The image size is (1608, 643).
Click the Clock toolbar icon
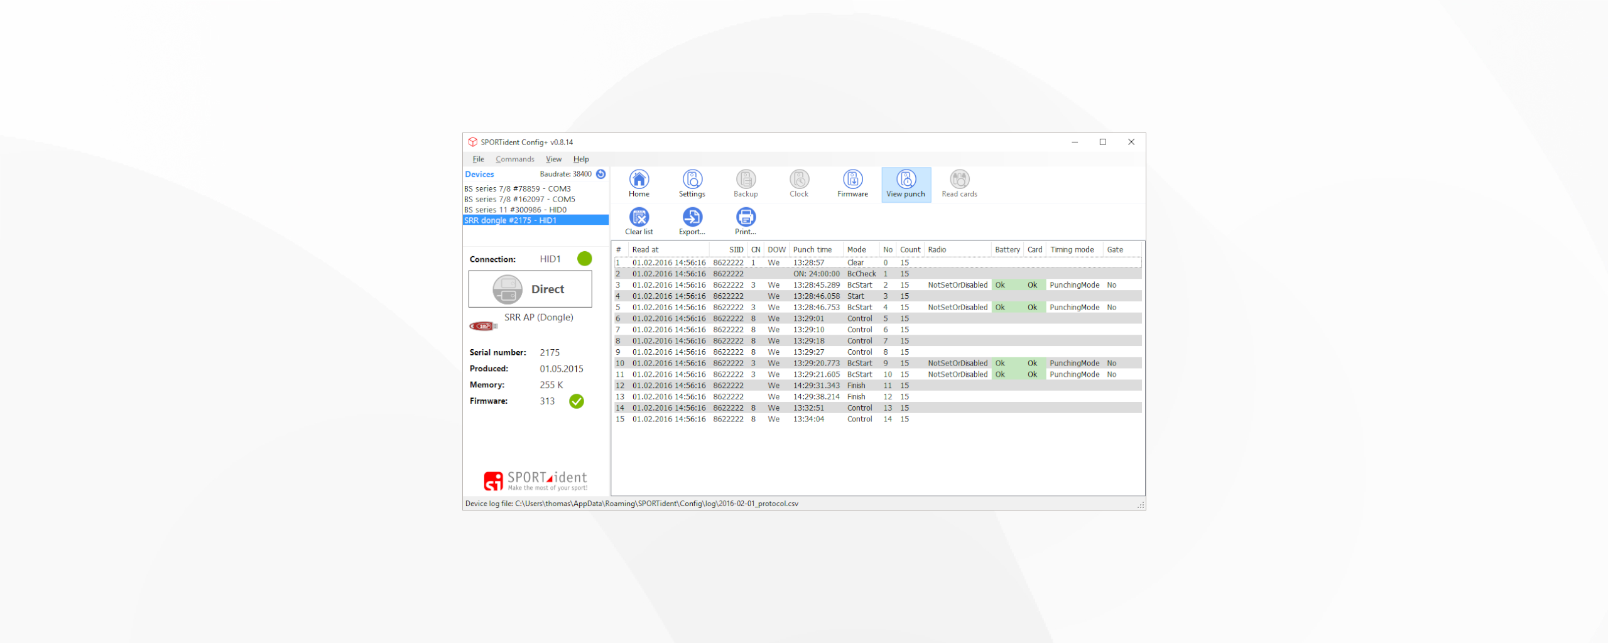tap(799, 183)
